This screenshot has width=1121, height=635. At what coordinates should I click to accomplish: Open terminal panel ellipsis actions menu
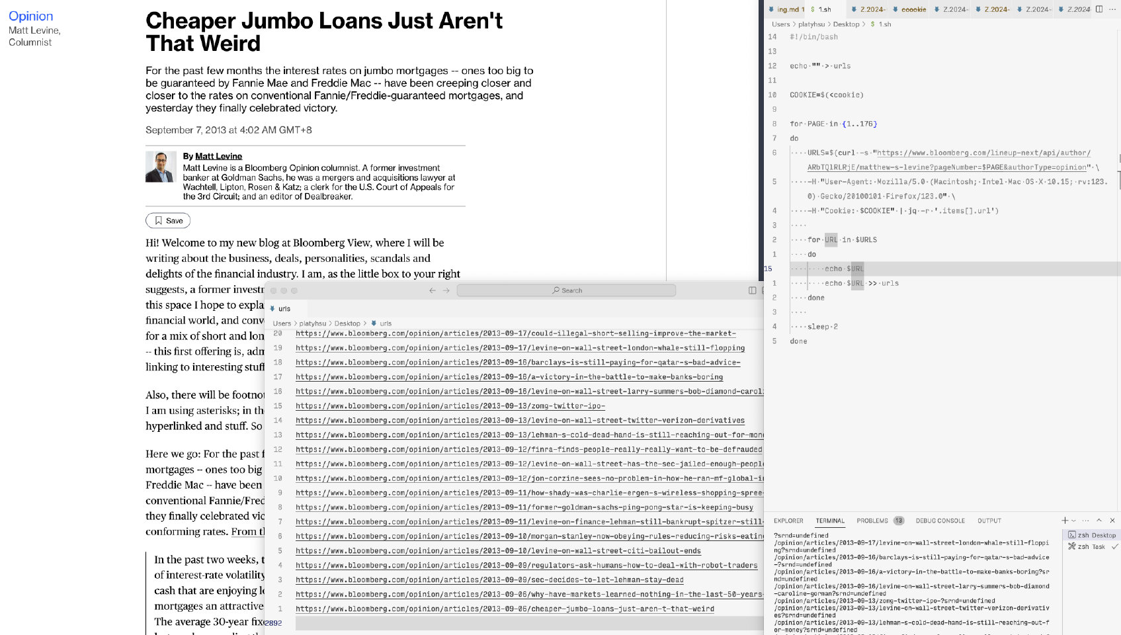1085,521
